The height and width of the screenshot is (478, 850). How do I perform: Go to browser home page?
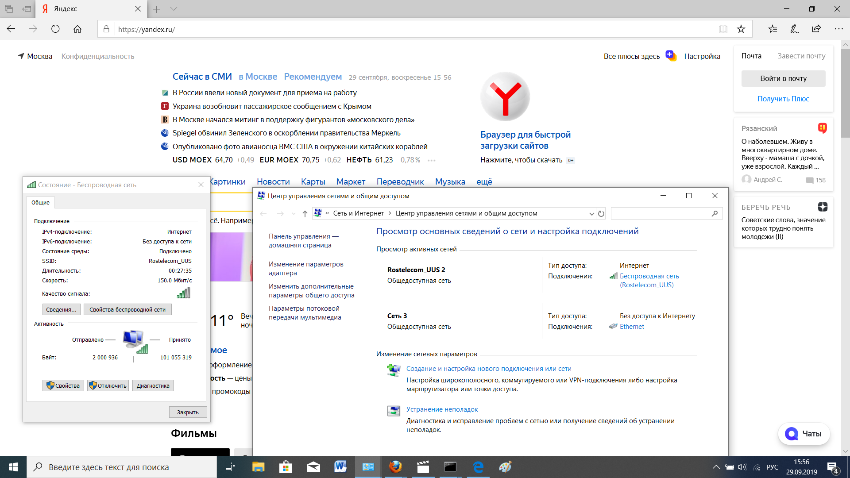77,29
